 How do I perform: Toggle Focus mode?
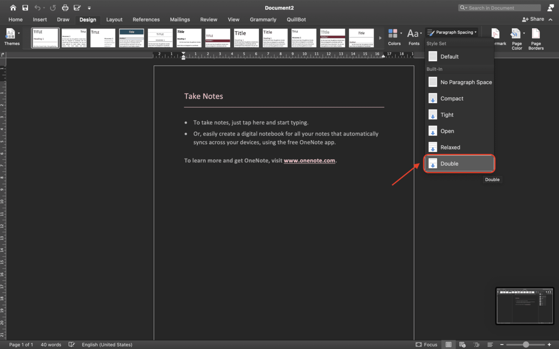coord(426,344)
